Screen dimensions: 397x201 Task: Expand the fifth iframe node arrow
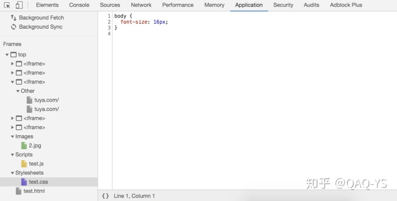(12, 127)
